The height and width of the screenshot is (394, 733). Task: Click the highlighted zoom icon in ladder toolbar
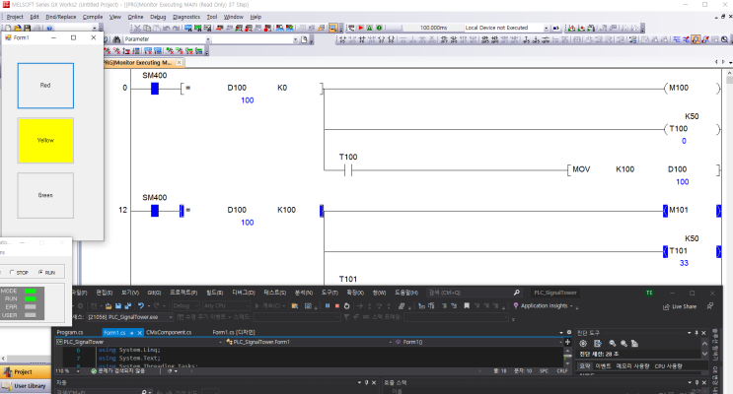696,39
